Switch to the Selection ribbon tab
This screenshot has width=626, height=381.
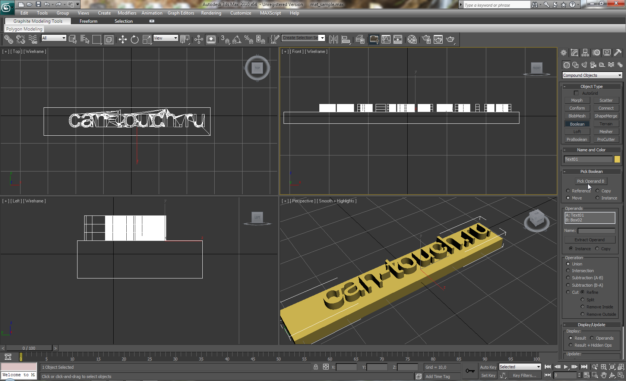tap(124, 21)
